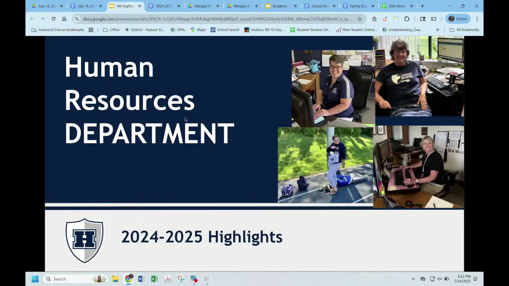509x286 pixels.
Task: Switch to the Girls Wrestling tab
Action: tap(396, 6)
